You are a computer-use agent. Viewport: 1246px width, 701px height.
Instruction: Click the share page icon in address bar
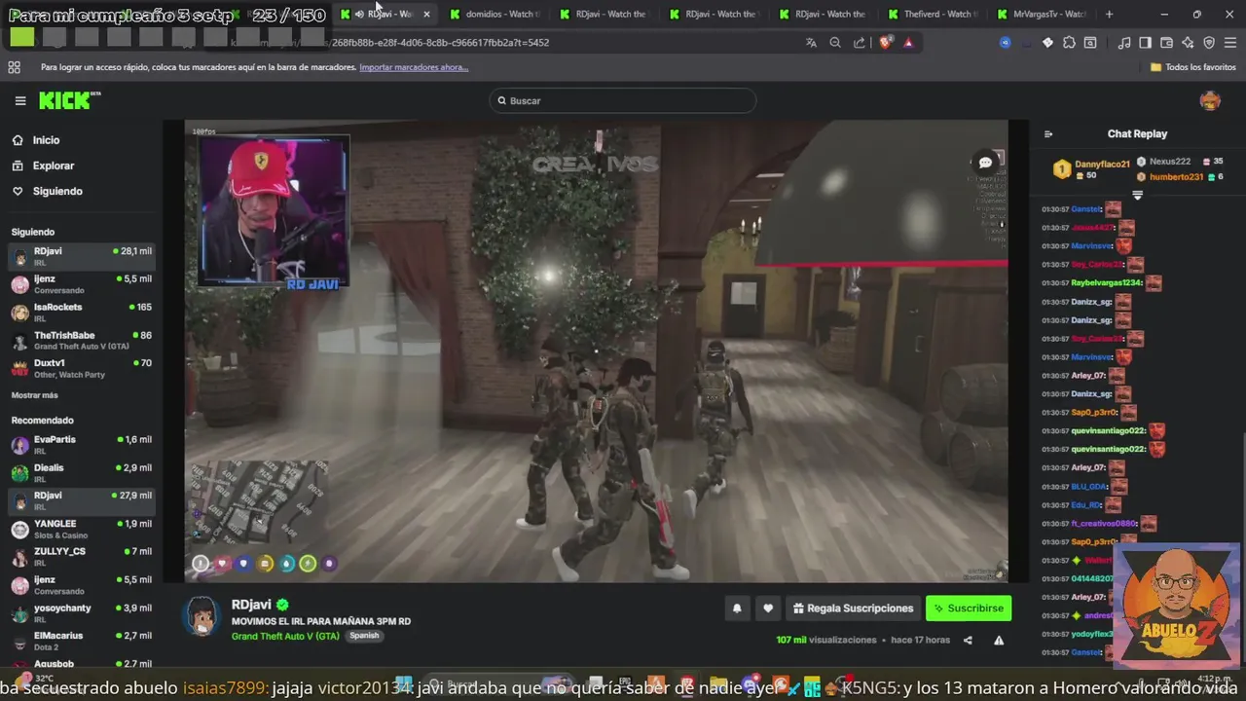[x=860, y=43]
